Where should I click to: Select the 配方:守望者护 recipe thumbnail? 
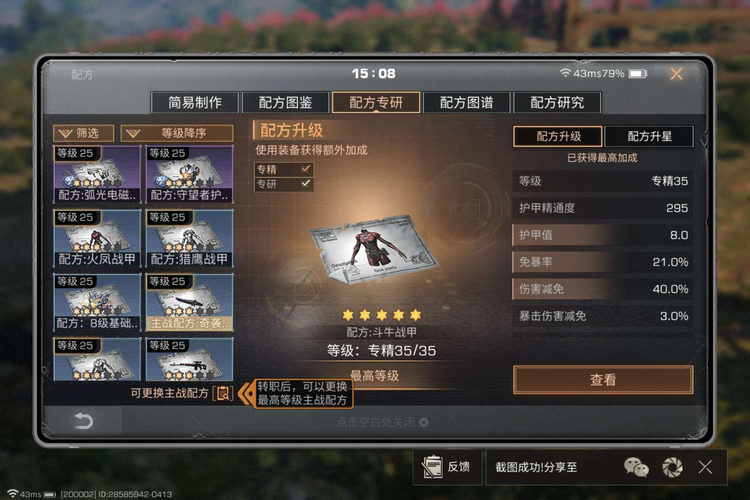pyautogui.click(x=189, y=174)
